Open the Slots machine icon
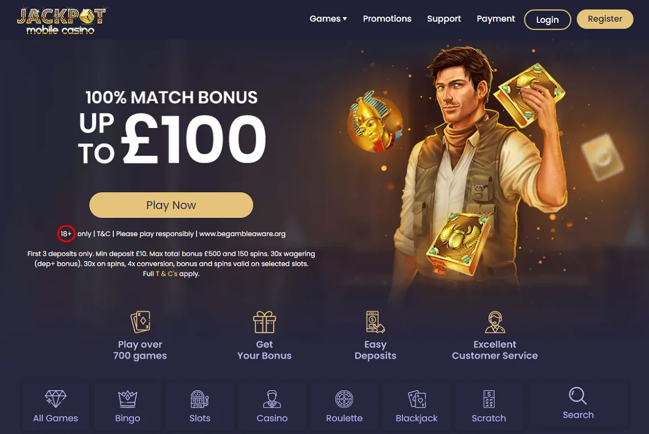Image resolution: width=649 pixels, height=434 pixels. 199,399
